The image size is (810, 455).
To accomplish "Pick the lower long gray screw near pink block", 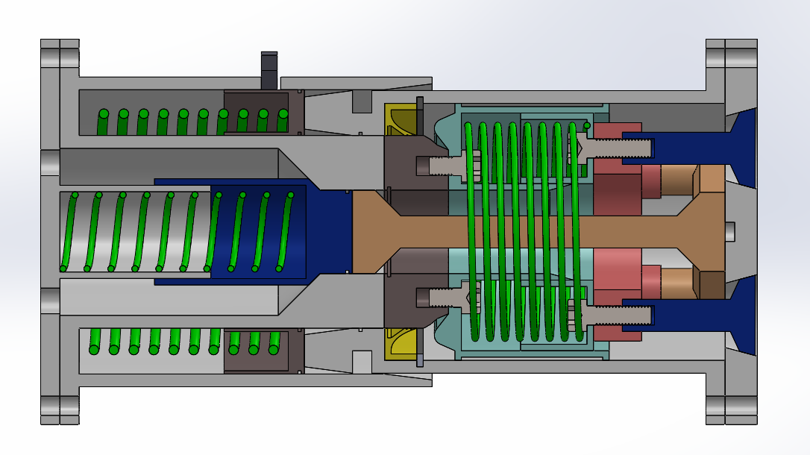I will 611,315.
